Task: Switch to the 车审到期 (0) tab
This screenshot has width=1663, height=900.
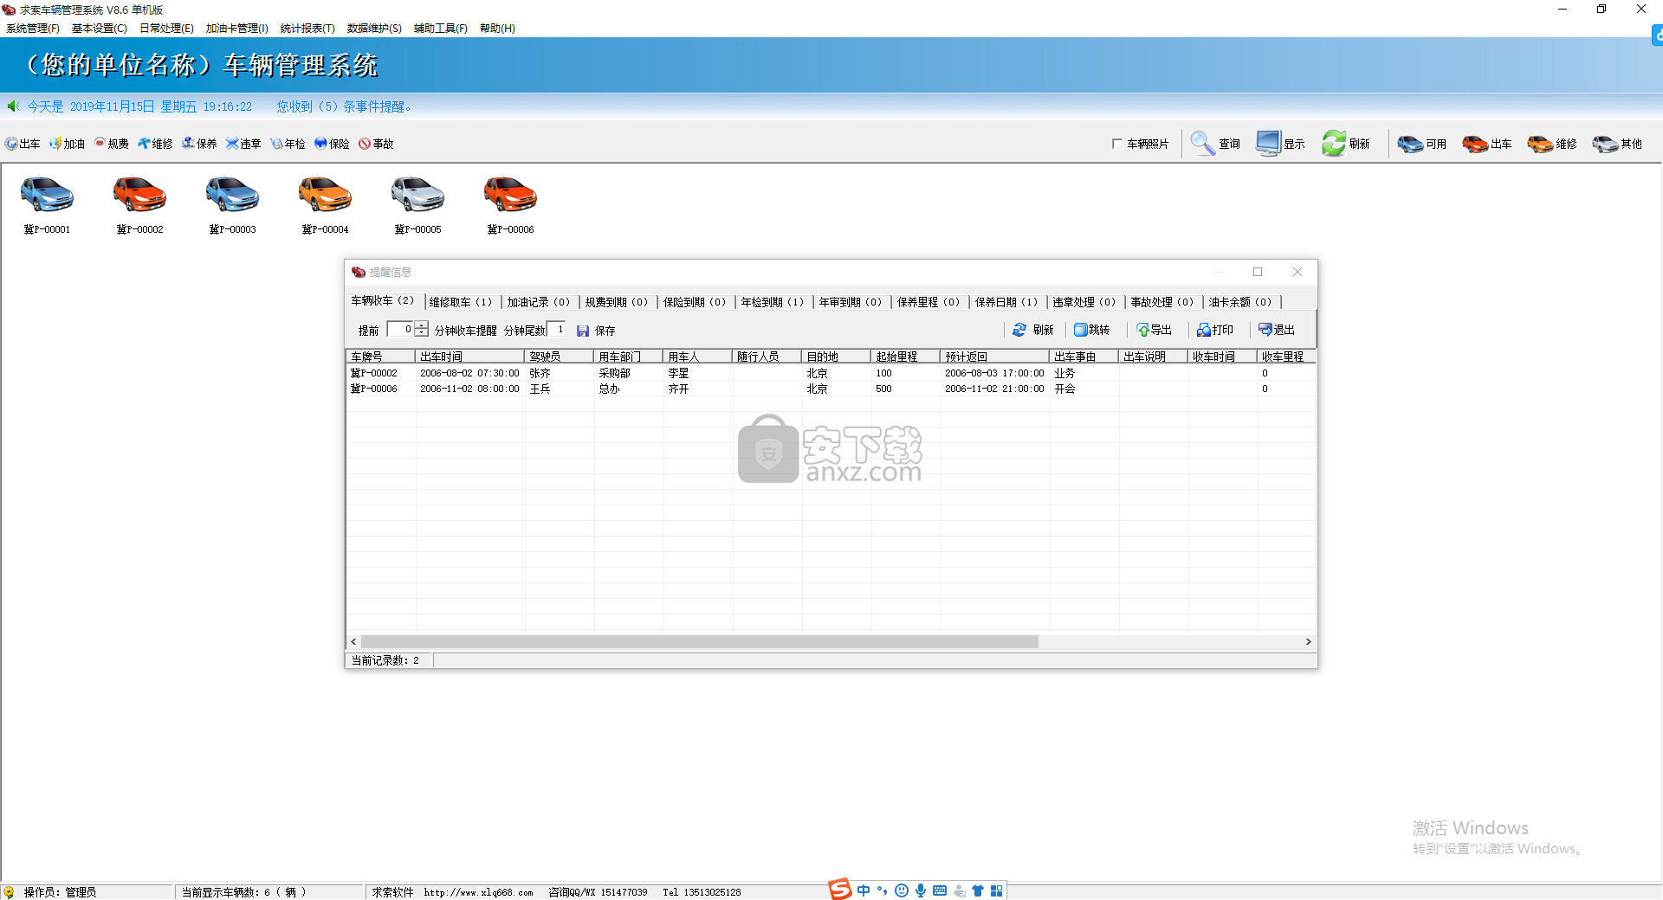Action: pos(851,302)
